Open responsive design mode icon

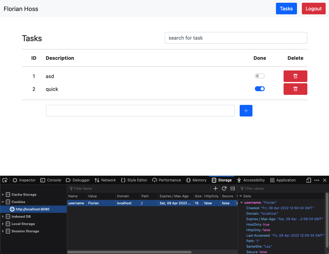point(309,180)
